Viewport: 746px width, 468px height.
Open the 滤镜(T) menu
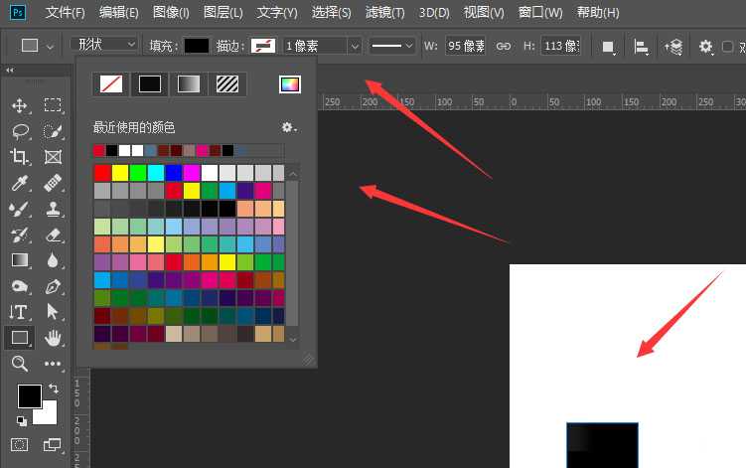(x=384, y=13)
